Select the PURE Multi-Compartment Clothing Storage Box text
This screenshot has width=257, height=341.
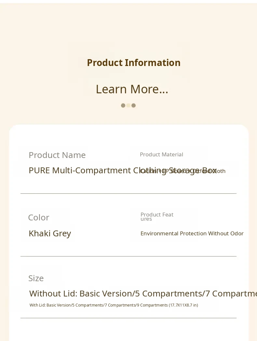click(x=81, y=170)
